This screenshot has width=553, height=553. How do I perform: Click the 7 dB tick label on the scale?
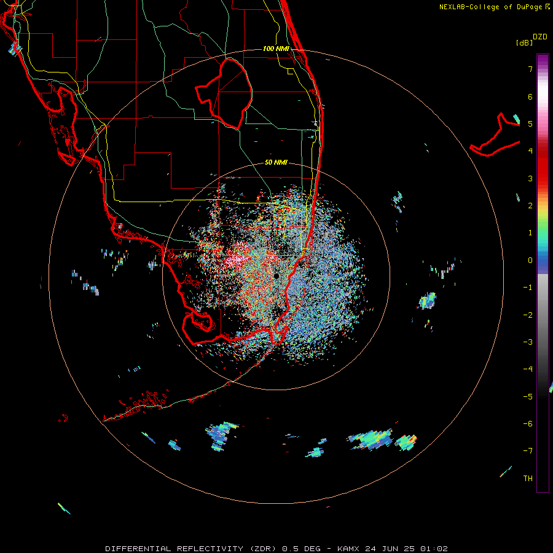coord(530,69)
